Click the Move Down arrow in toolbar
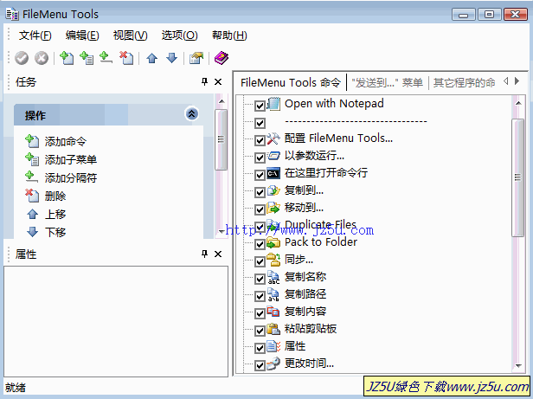533x399 pixels. click(171, 59)
